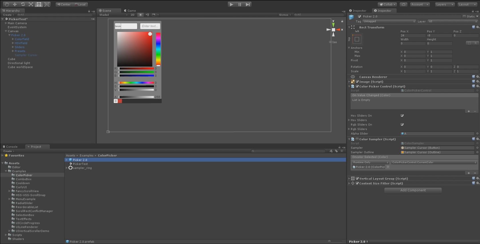Select the Rotate tool in the toolbar
Screen dimensions: 480x244
pyautogui.click(x=23, y=4)
